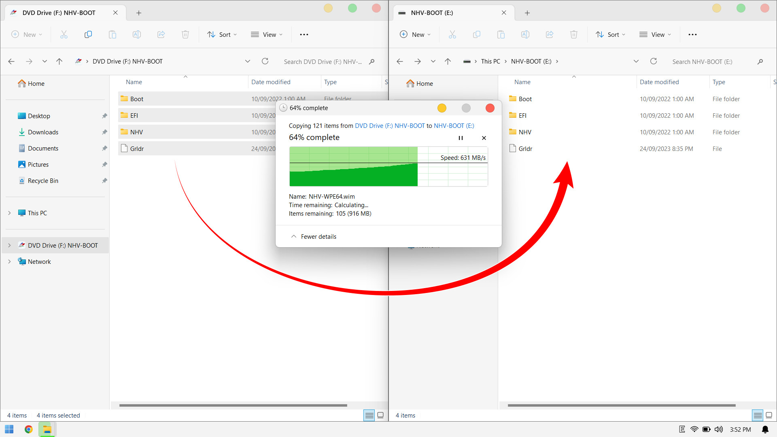Open See more options in right toolbar

tap(692, 34)
